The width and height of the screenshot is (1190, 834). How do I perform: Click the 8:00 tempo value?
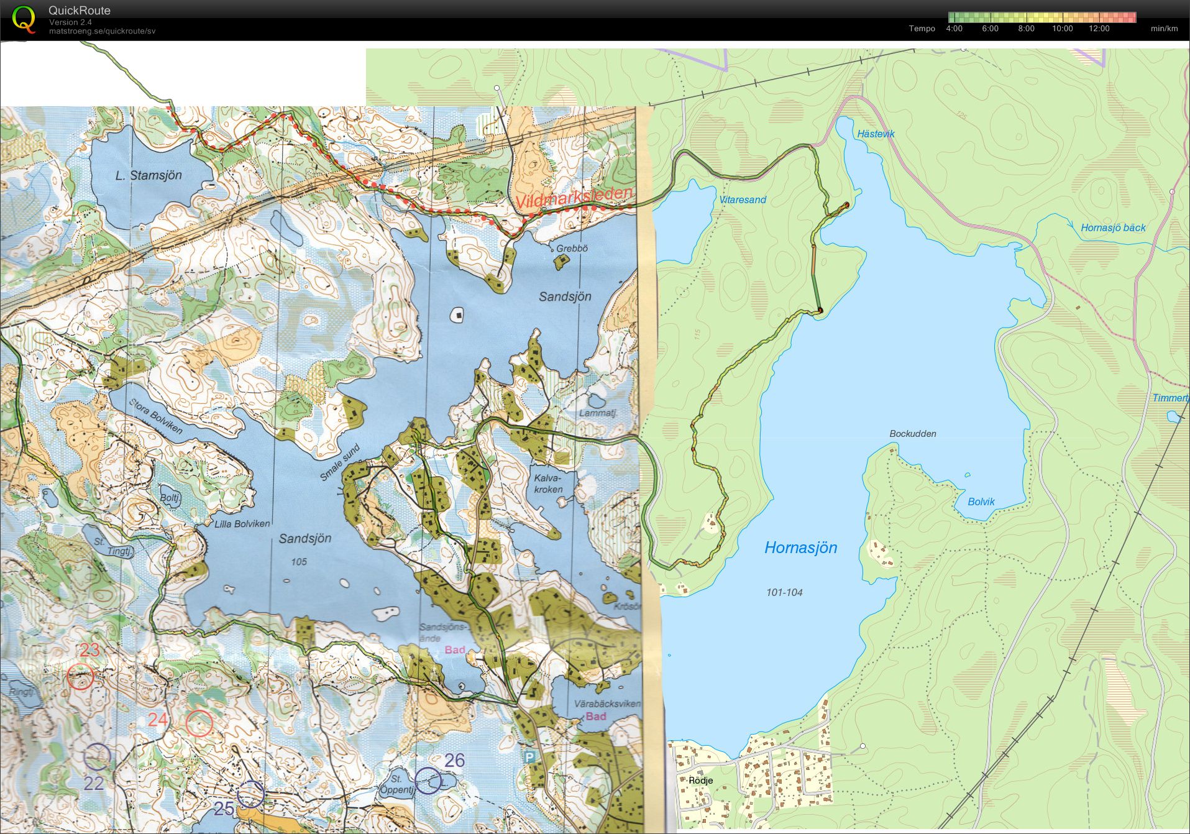[1027, 29]
